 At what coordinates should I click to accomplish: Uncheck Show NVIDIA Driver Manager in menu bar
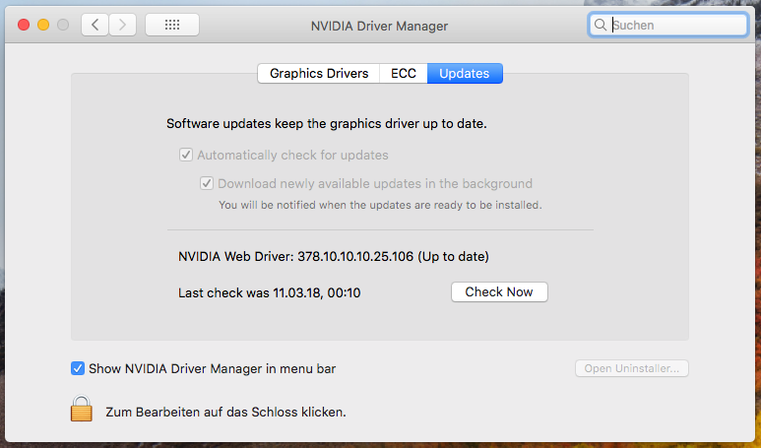[78, 368]
